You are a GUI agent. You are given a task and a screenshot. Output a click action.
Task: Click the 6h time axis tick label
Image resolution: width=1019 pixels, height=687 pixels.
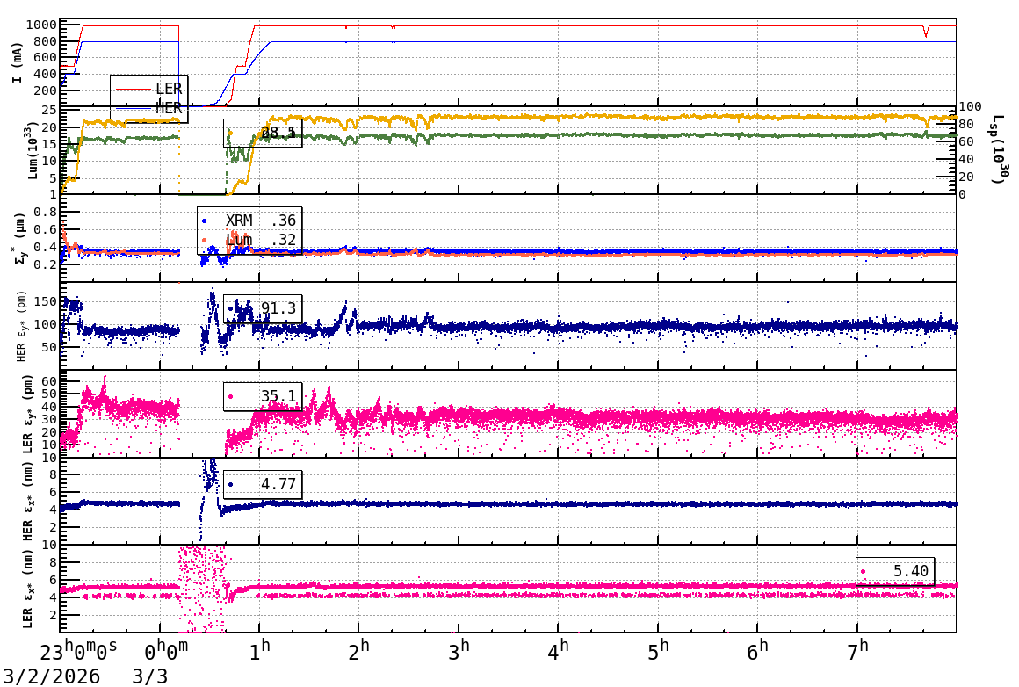click(758, 651)
